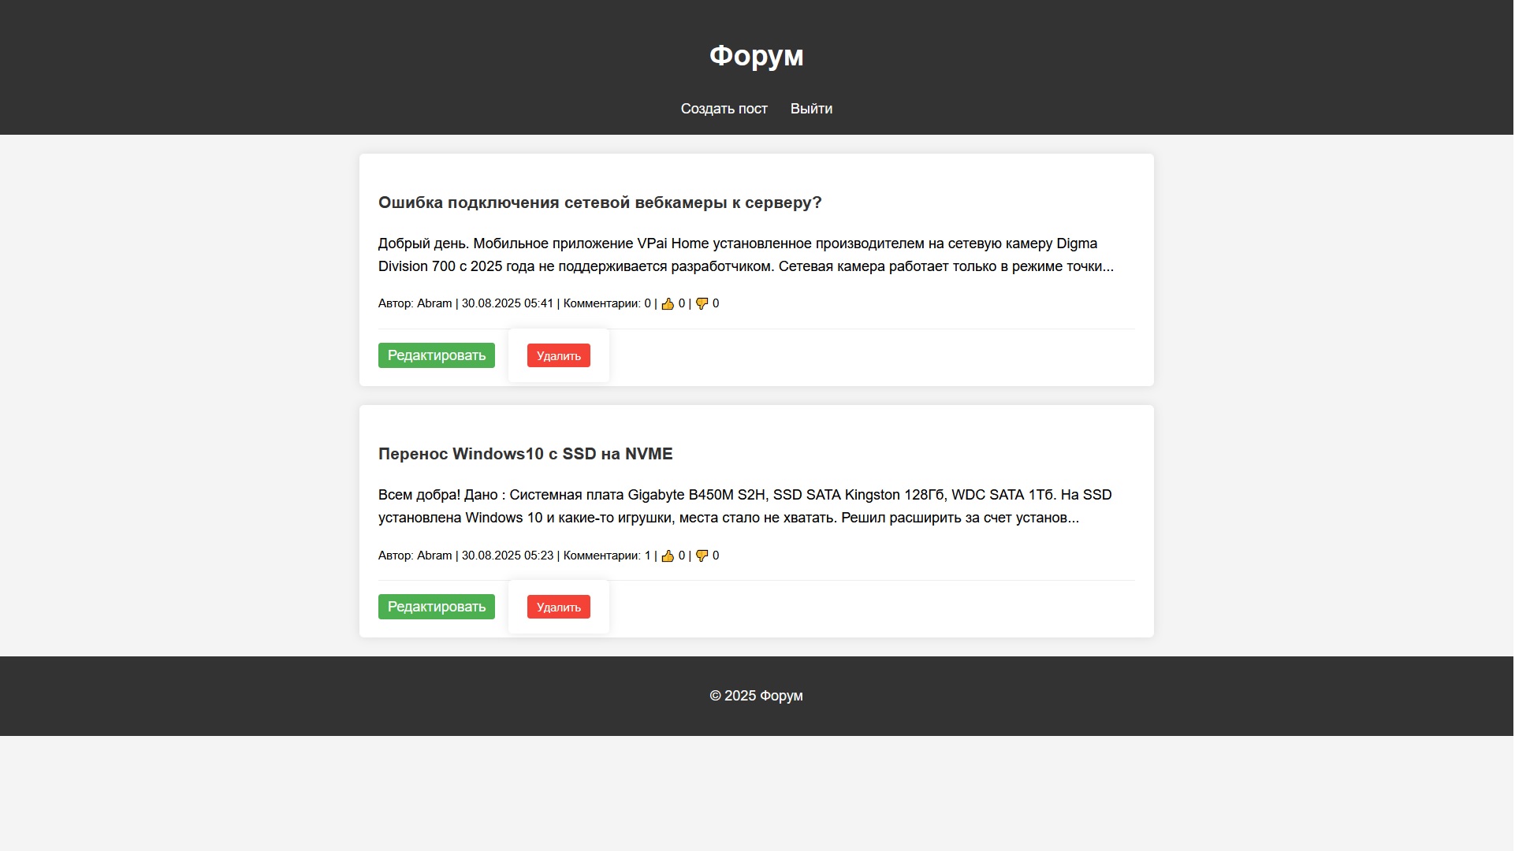Click the '© 2025 Форум' footer text

[x=756, y=696]
